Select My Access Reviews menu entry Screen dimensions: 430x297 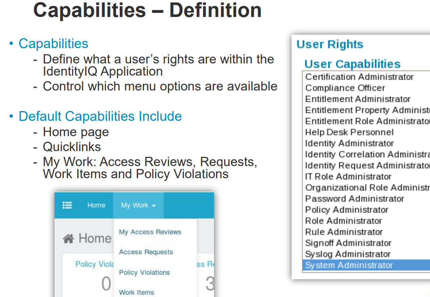pos(150,232)
